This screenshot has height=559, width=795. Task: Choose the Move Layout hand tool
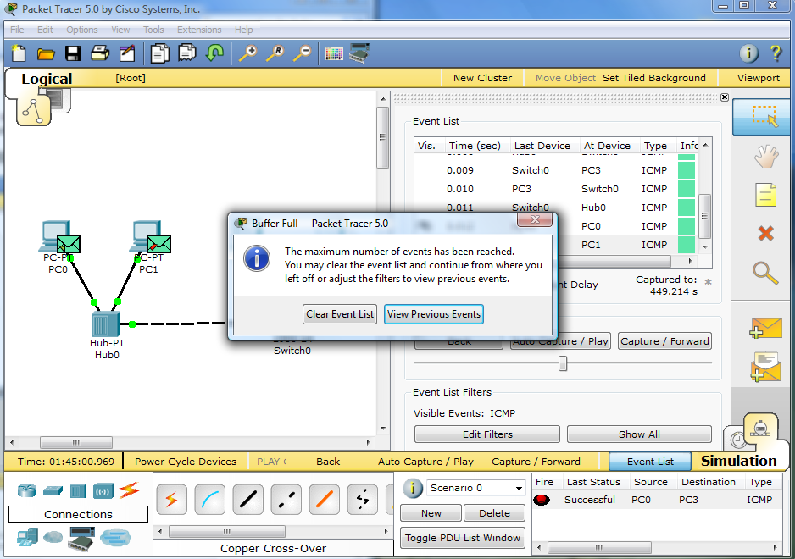point(765,156)
